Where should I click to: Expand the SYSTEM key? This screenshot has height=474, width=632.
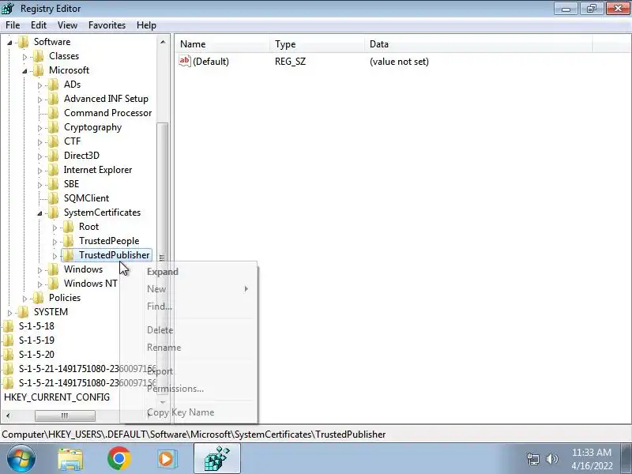(x=9, y=313)
